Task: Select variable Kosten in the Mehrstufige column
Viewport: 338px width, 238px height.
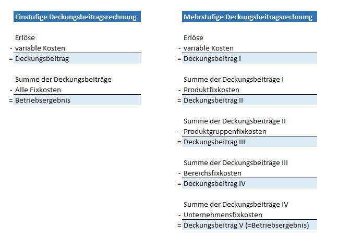Action: [x=209, y=48]
